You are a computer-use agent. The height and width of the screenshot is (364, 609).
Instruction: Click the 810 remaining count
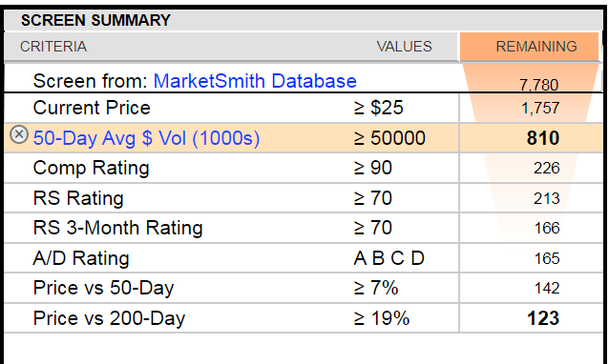(543, 138)
